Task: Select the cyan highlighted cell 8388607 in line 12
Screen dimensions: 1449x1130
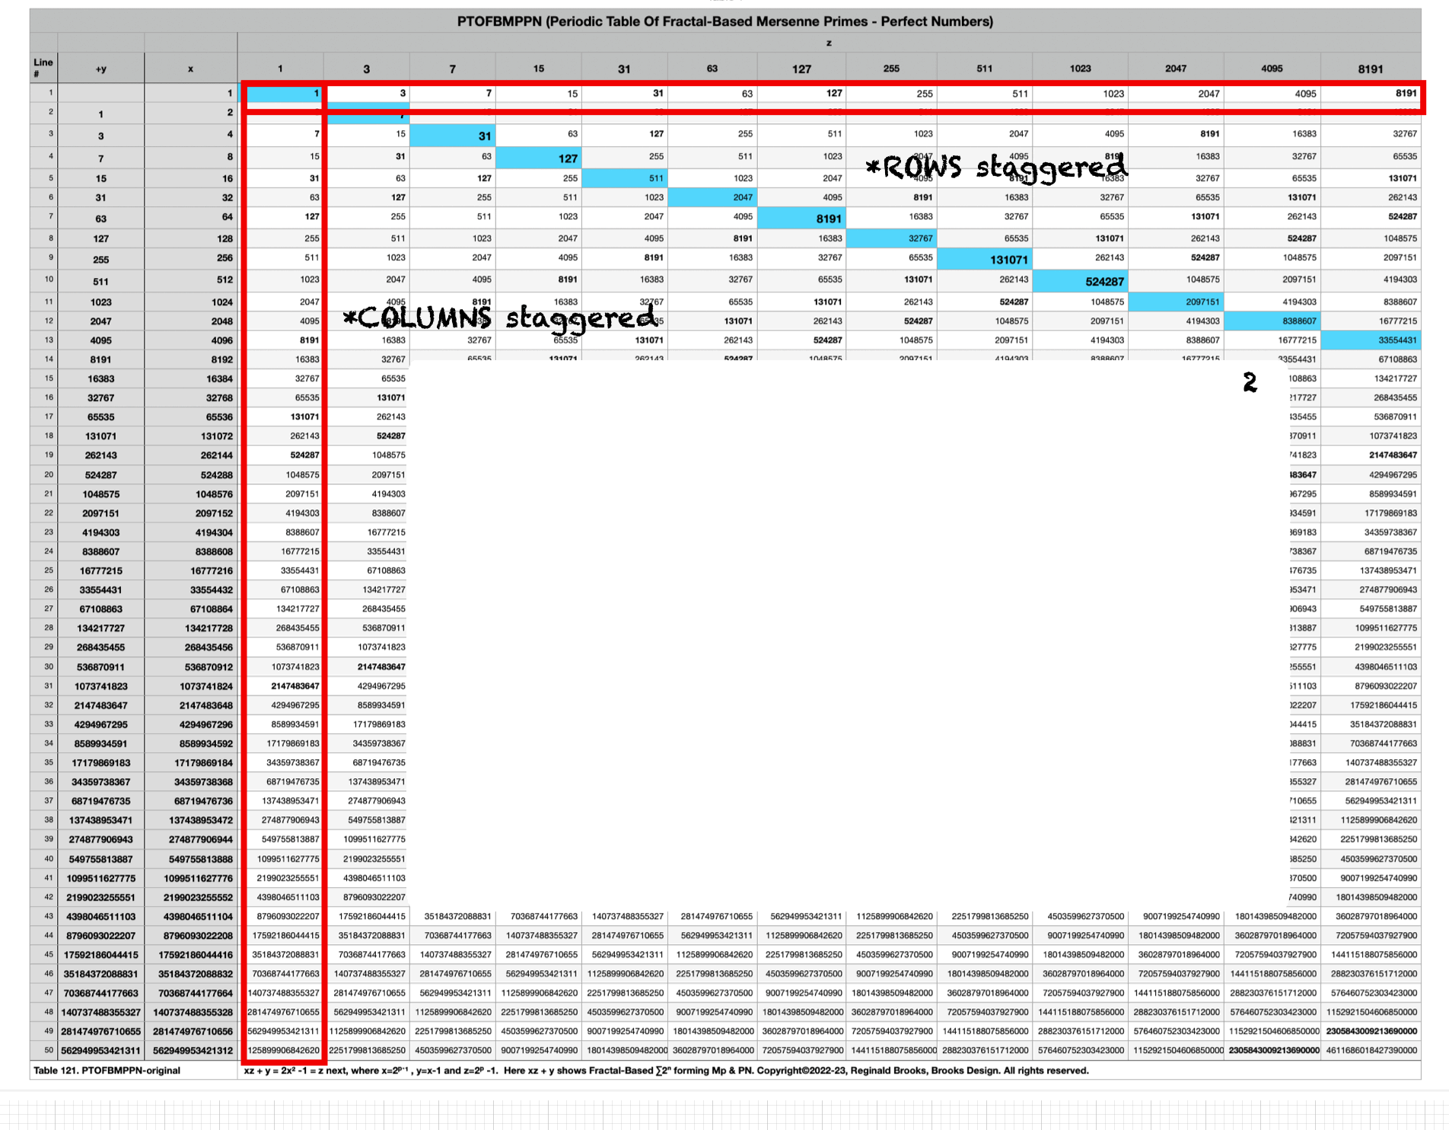Action: click(x=1272, y=321)
